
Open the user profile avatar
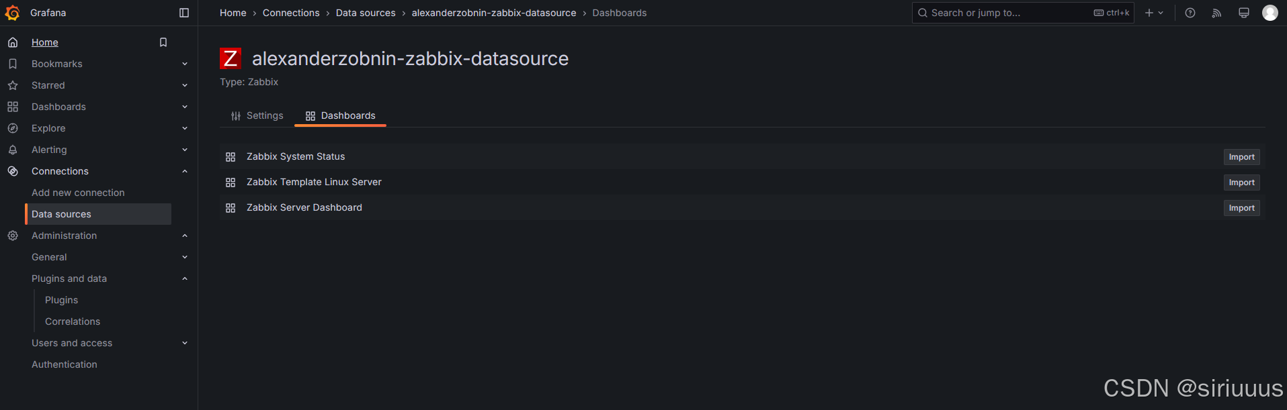1270,13
